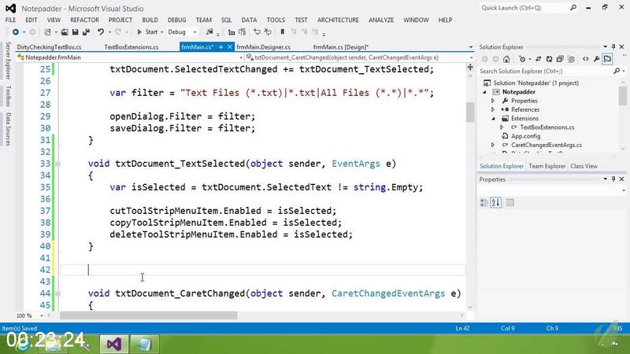Toggle auto-hide pin on Solution Explorer panel

613,46
